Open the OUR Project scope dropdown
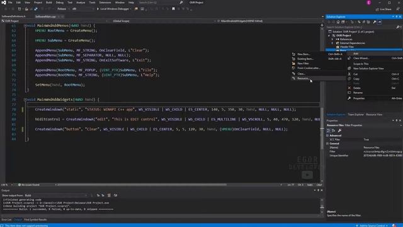The width and height of the screenshot is (403, 227). tap(55, 21)
